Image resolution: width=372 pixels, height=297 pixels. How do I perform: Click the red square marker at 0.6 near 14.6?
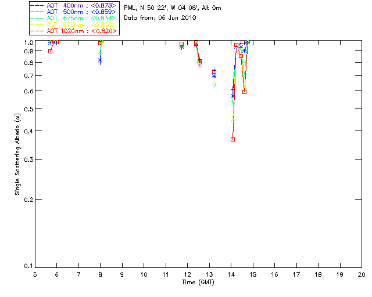click(244, 92)
